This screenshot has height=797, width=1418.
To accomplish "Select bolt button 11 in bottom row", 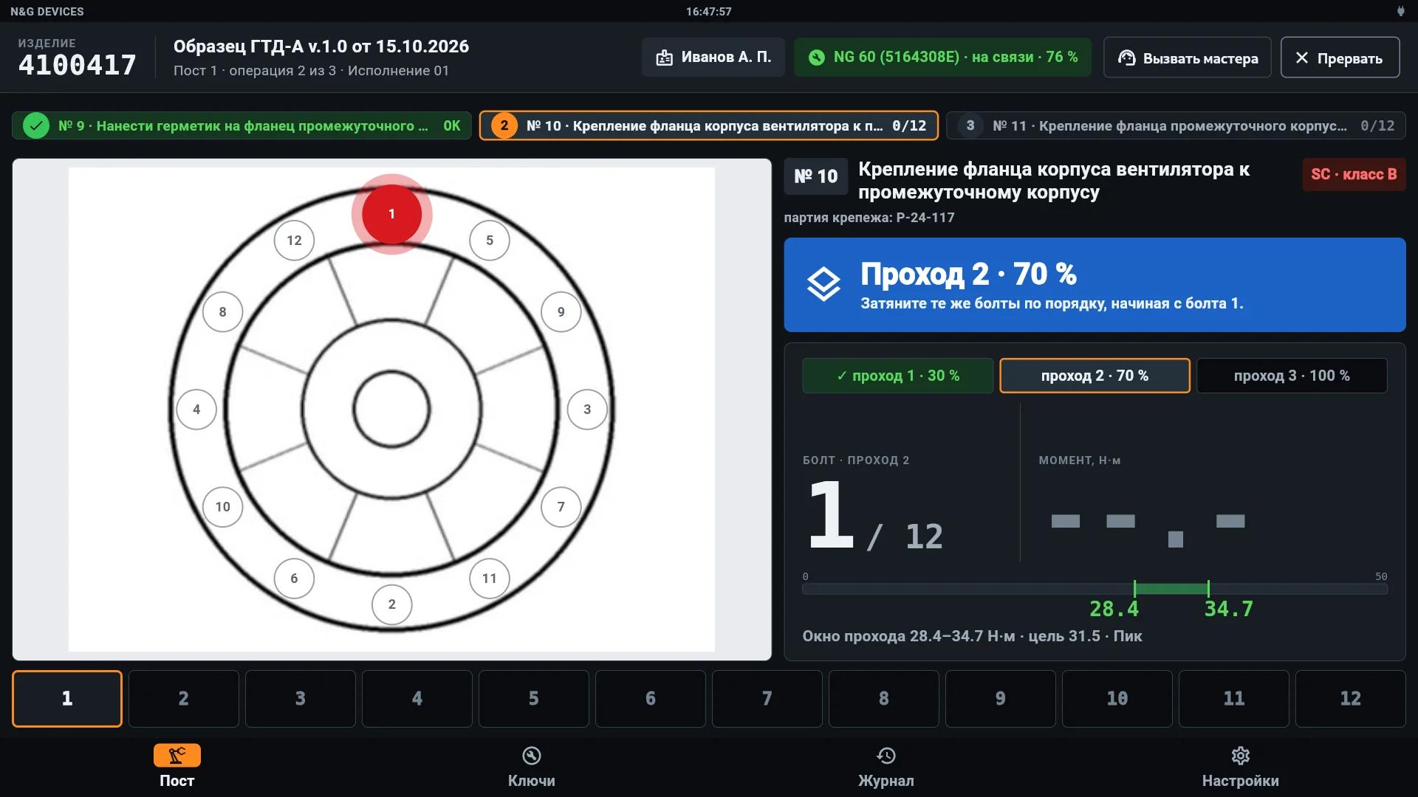I will [1234, 699].
